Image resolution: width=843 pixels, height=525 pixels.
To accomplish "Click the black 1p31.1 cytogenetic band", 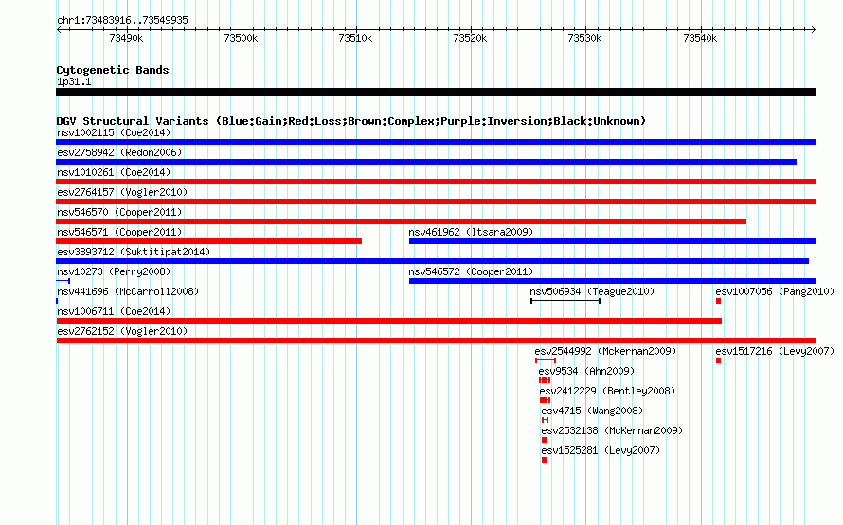I will point(436,92).
